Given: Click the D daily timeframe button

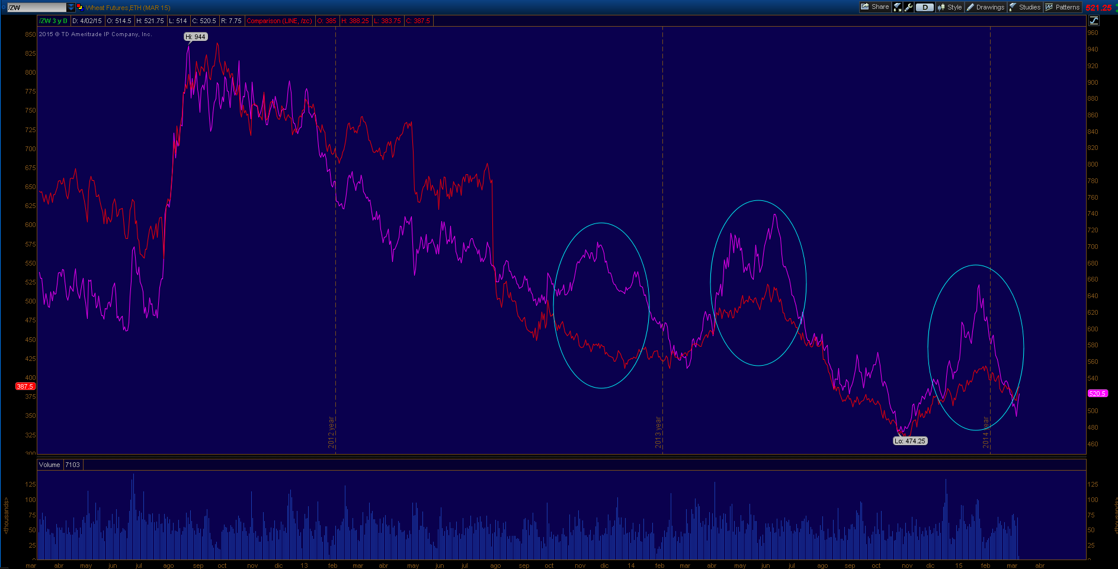Looking at the screenshot, I should click(925, 7).
